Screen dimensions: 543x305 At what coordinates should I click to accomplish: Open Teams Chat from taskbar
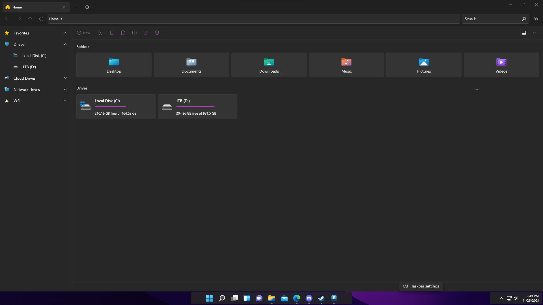tap(259, 298)
